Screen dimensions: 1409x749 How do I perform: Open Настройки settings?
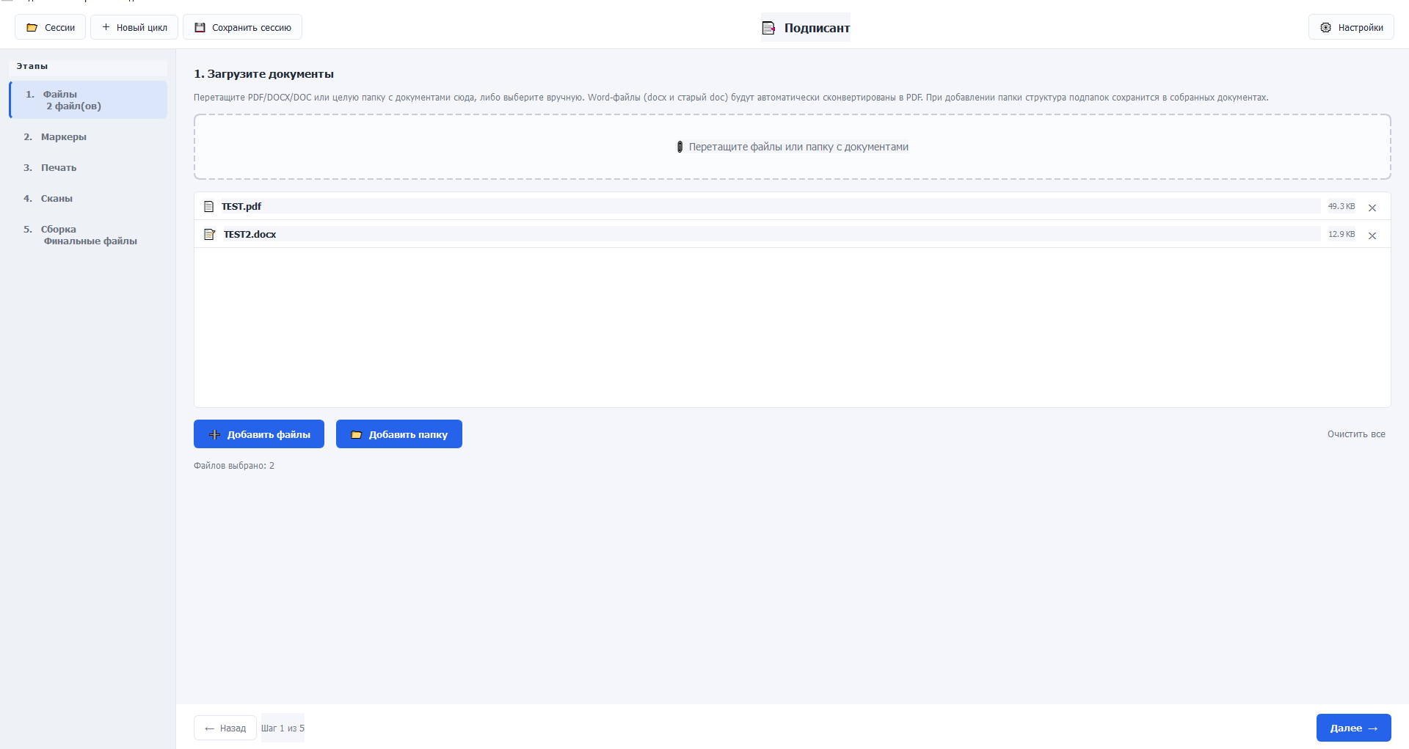pyautogui.click(x=1351, y=27)
